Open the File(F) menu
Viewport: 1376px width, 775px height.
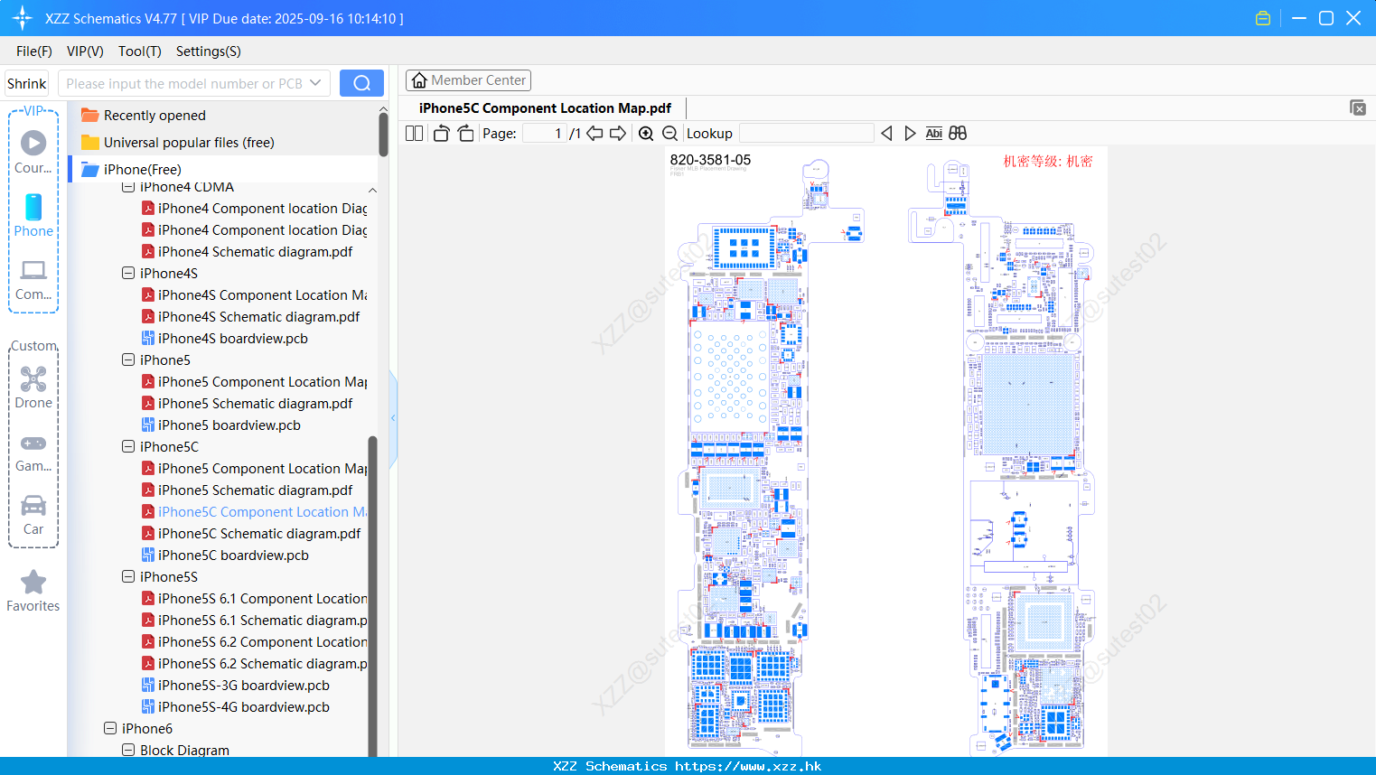[x=34, y=51]
